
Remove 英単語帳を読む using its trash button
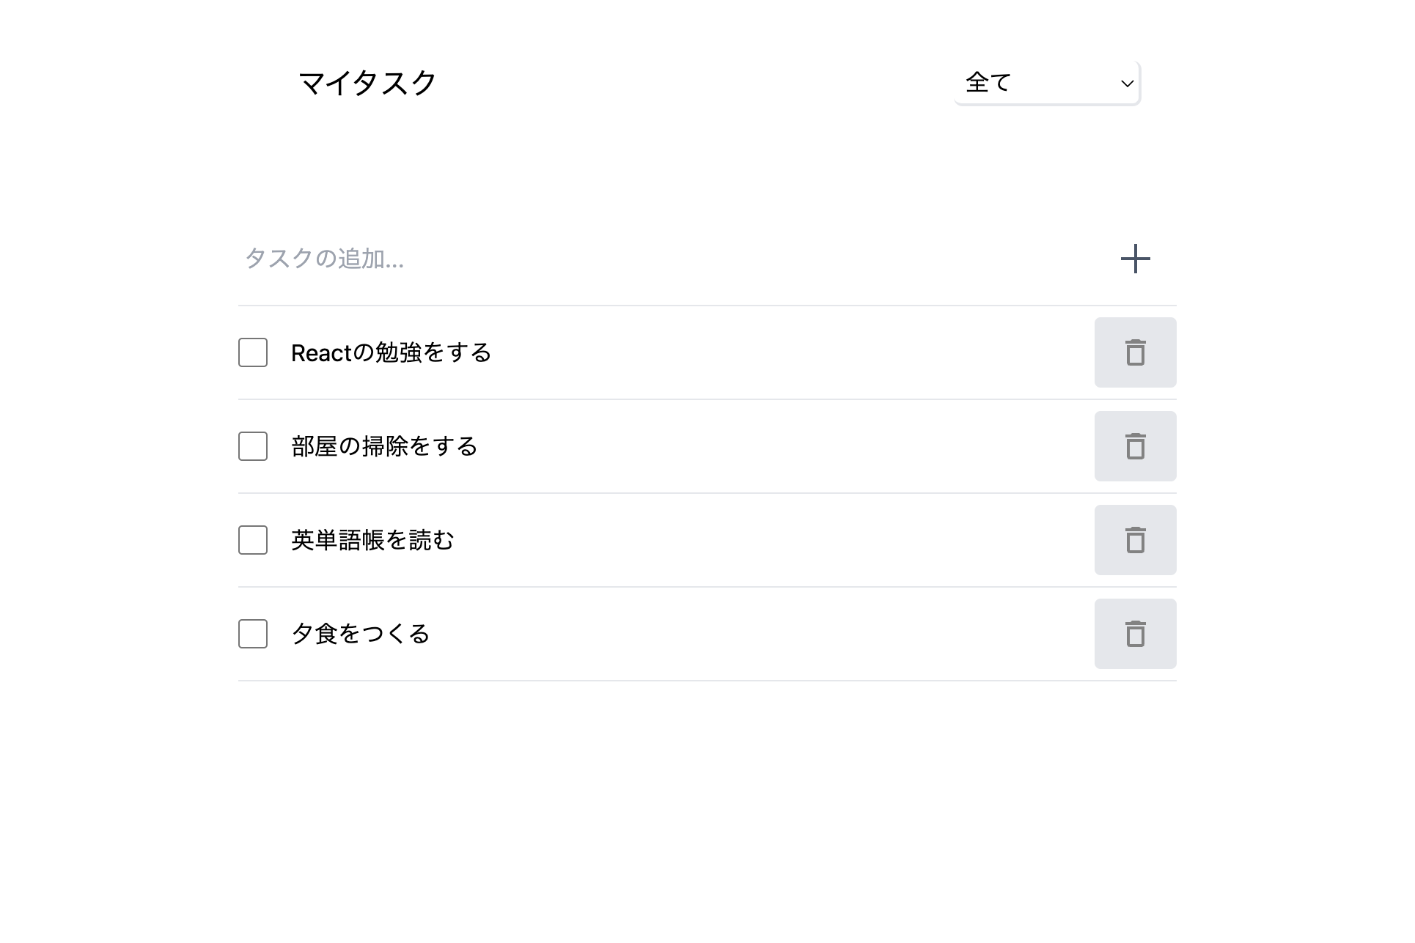point(1135,540)
